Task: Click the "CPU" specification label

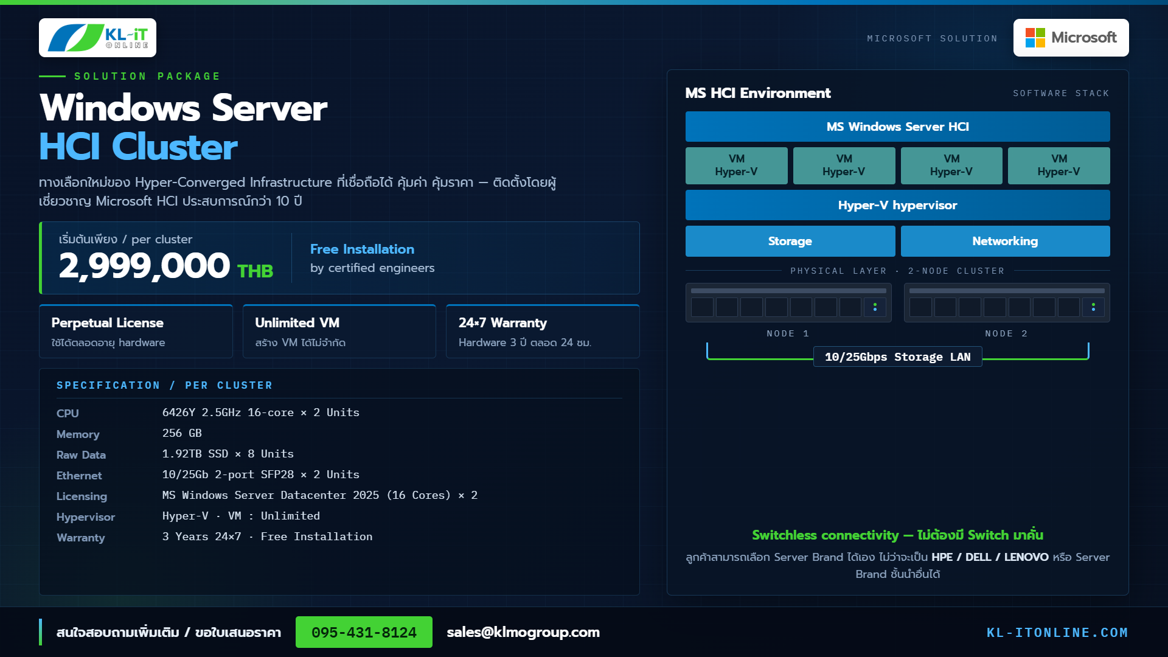Action: click(68, 413)
